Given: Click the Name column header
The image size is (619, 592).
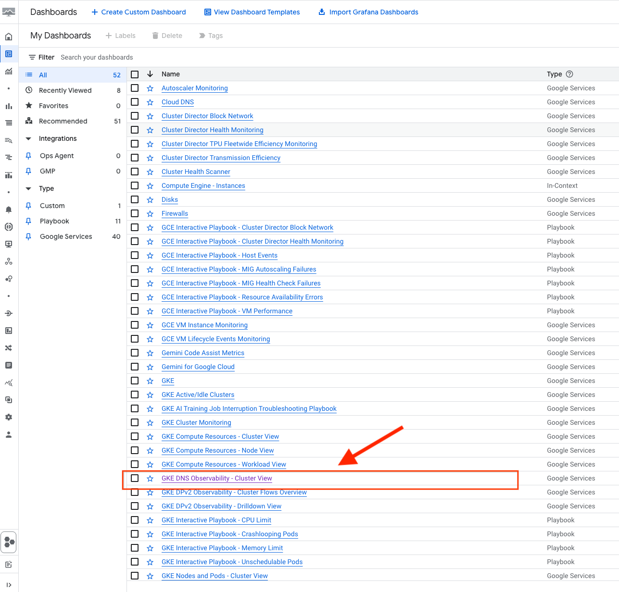Looking at the screenshot, I should pyautogui.click(x=171, y=74).
